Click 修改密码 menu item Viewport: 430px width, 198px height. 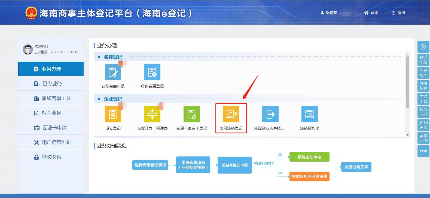51,157
